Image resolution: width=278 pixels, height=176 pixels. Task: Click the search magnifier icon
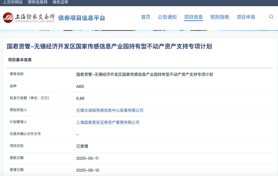271,17
